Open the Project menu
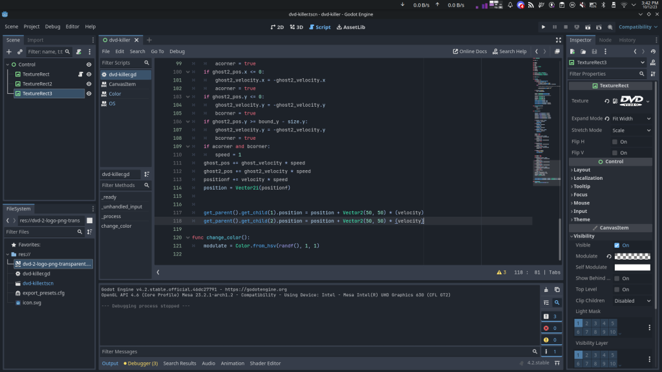 pos(32,27)
